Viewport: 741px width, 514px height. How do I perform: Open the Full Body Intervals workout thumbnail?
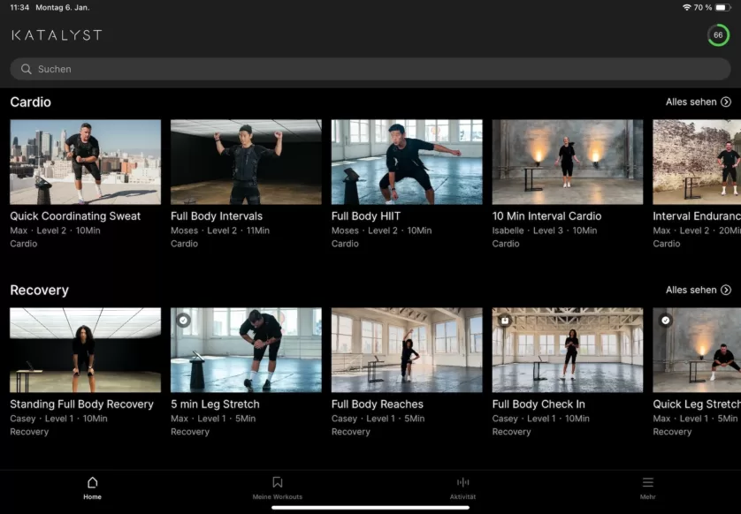(246, 162)
